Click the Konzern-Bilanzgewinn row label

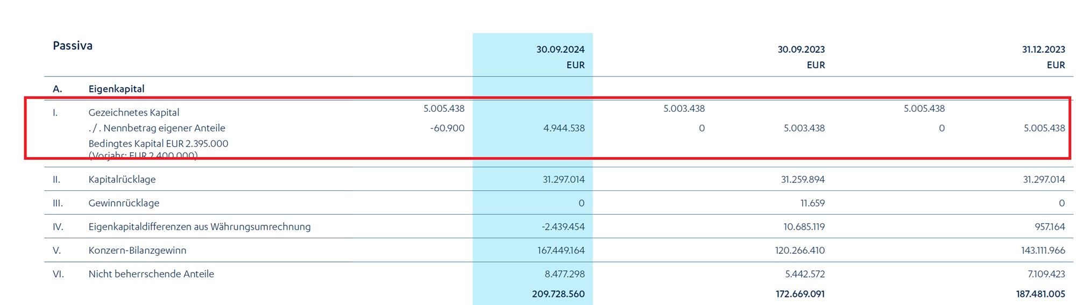(x=137, y=250)
